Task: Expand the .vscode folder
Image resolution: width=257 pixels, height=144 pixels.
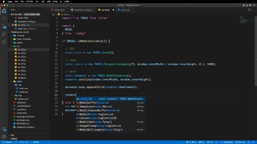Action: pyautogui.click(x=11, y=36)
